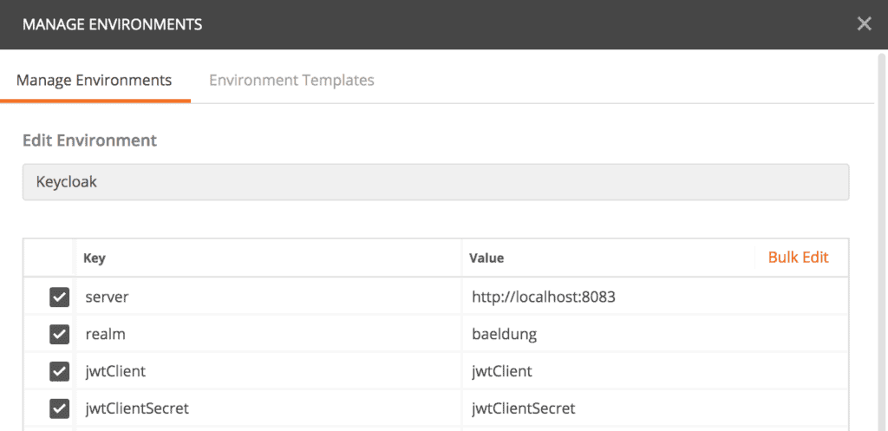Viewport: 888px width, 431px height.
Task: Uncheck the realm variable checkbox
Action: point(60,334)
